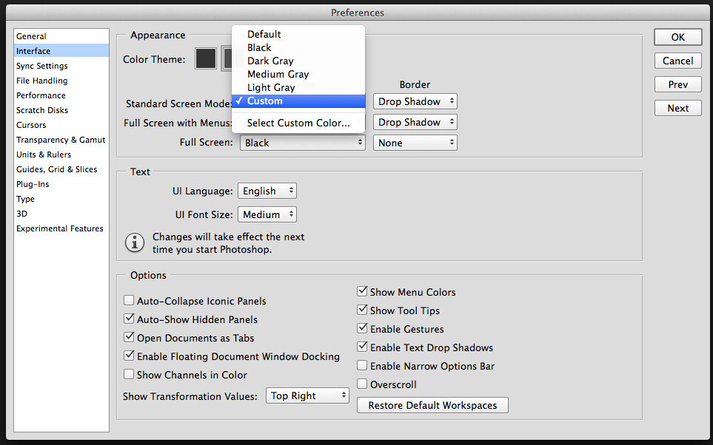Click the Cancel button

pos(678,61)
